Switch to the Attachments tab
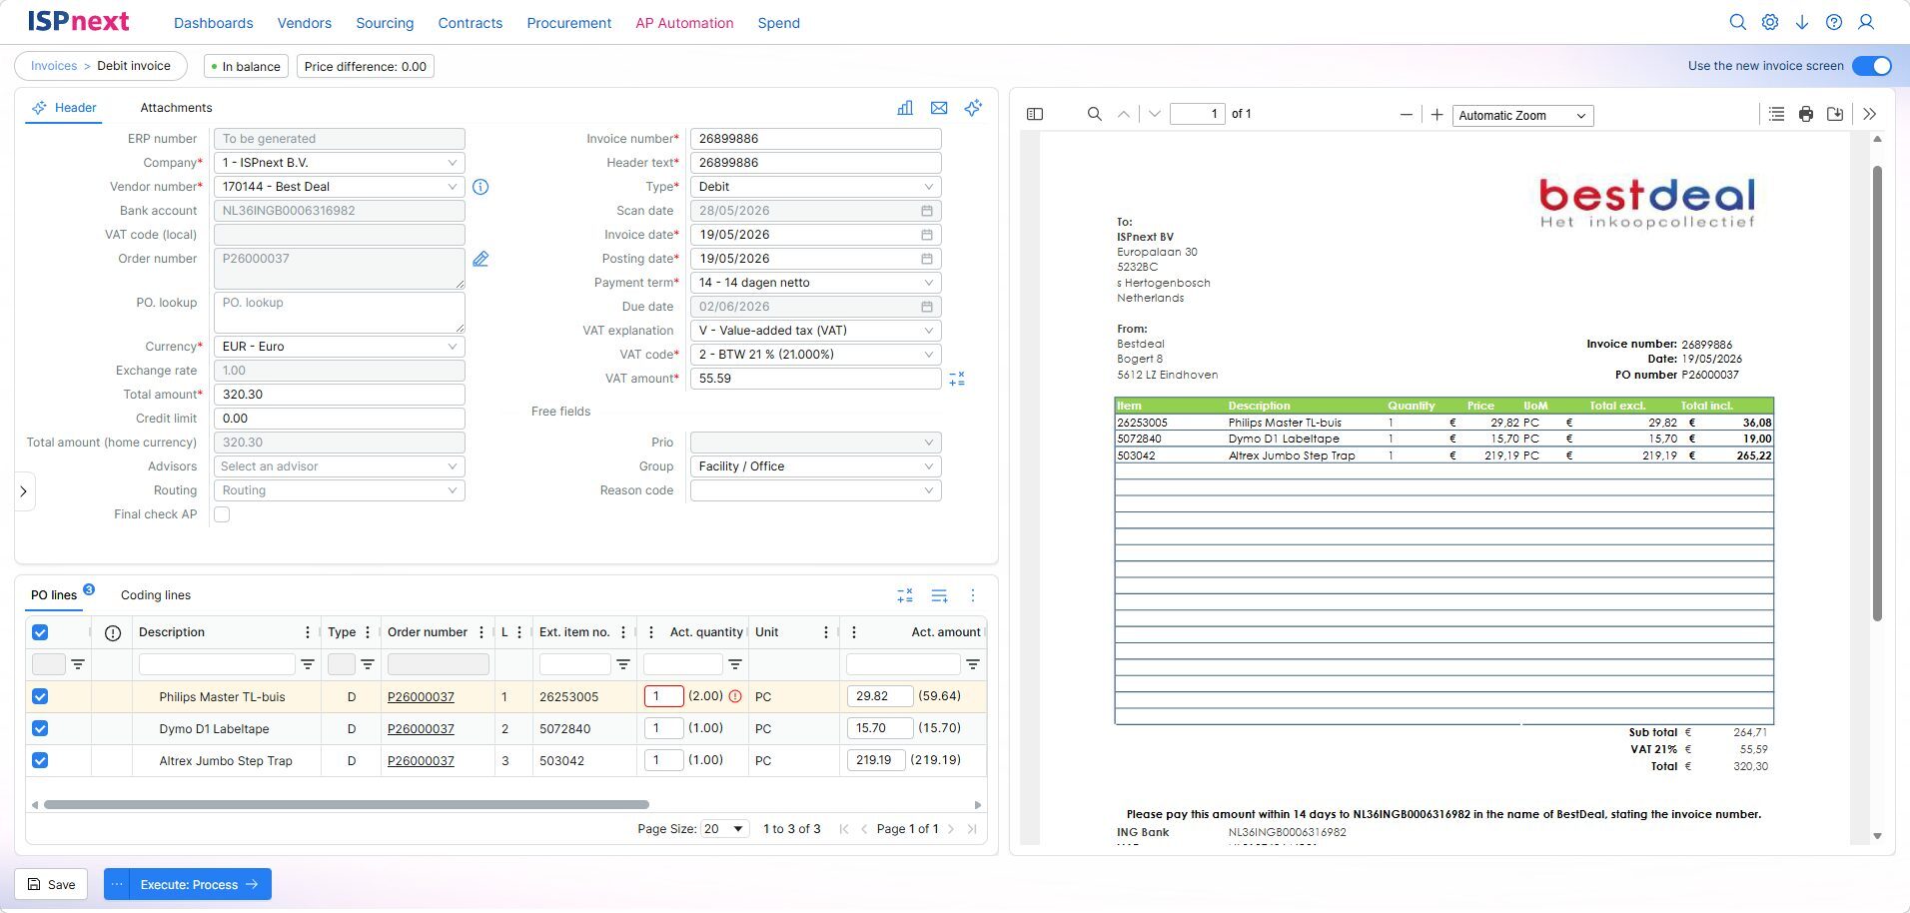The image size is (1910, 913). coord(176,108)
